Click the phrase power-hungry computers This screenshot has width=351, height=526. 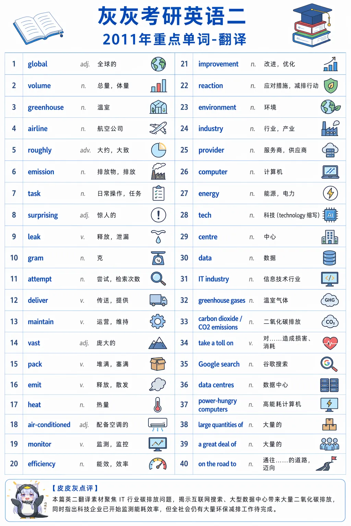click(x=217, y=405)
